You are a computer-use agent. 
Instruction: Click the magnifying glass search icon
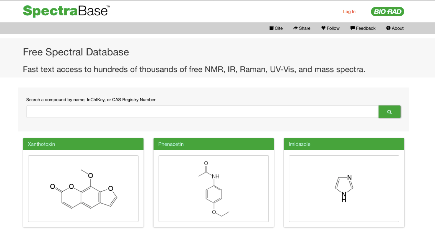389,111
